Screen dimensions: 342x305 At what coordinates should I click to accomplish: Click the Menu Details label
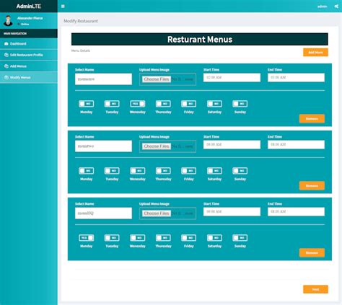pyautogui.click(x=81, y=50)
